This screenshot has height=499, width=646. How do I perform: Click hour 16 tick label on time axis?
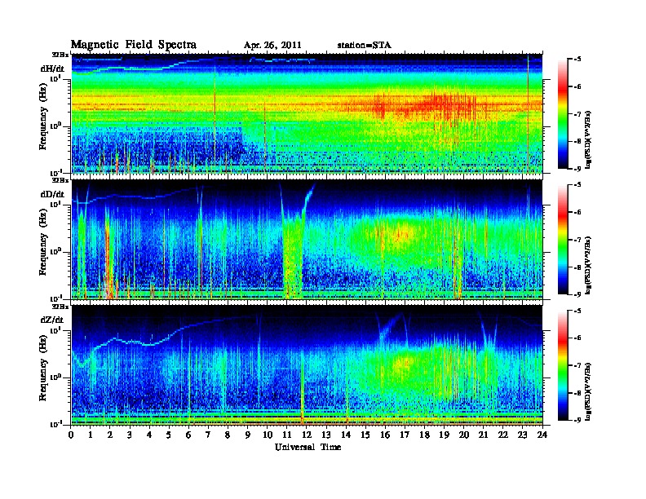coord(385,435)
